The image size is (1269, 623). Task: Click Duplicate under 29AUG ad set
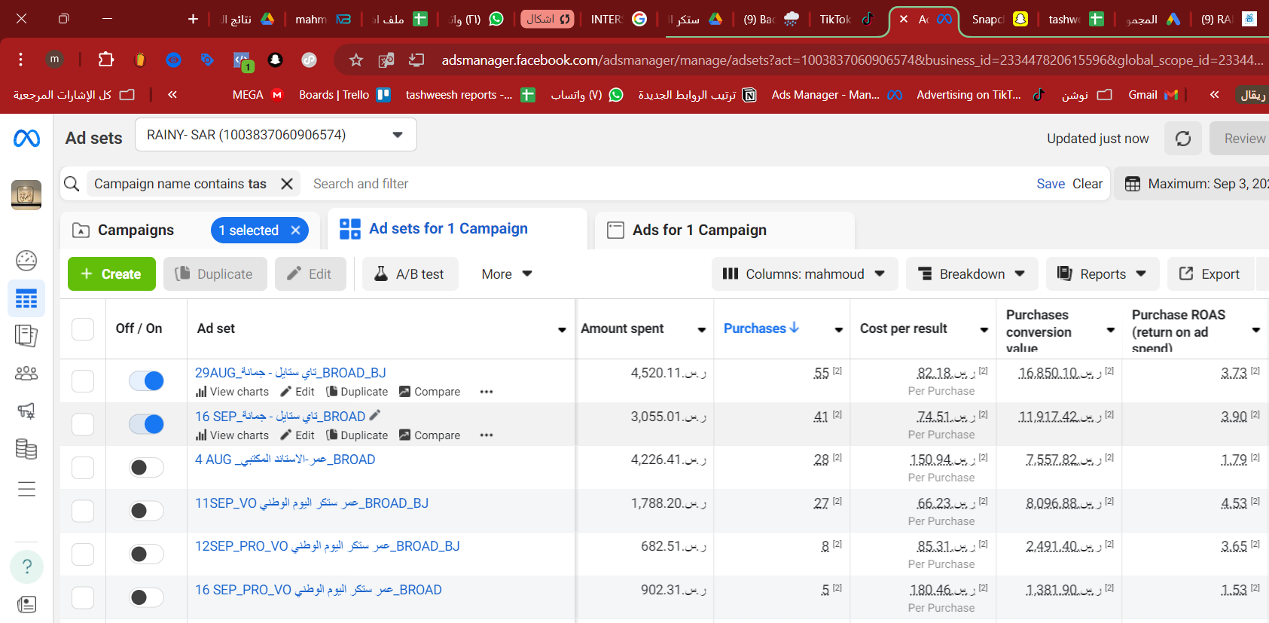357,392
